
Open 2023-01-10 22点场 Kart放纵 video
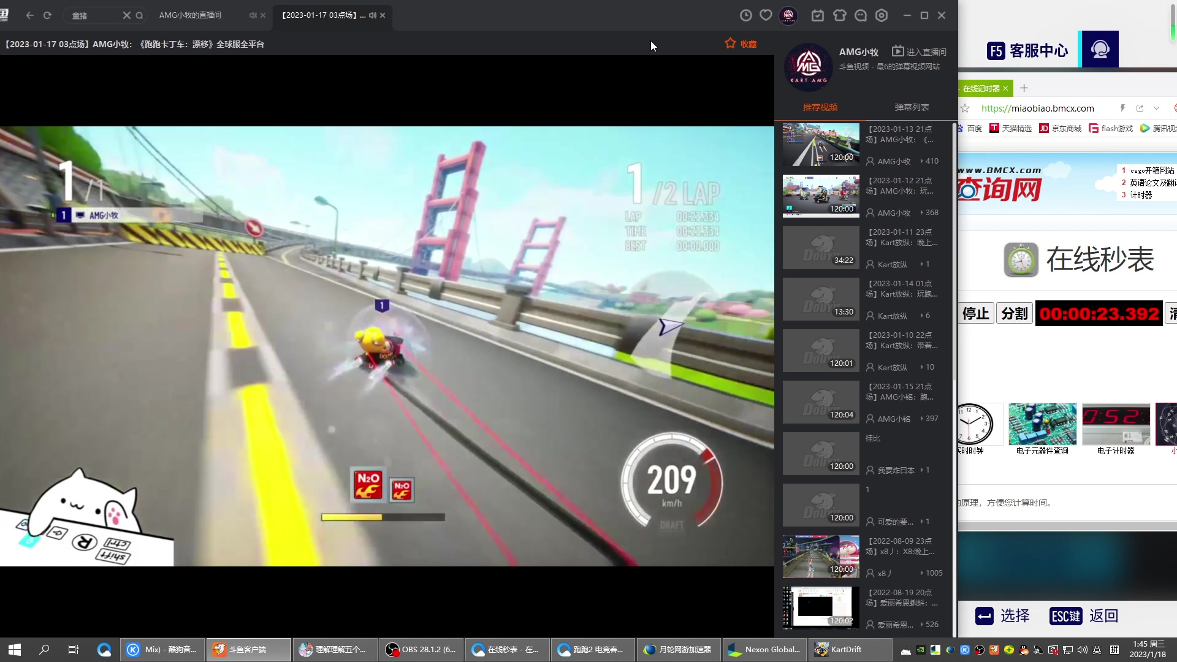(821, 351)
